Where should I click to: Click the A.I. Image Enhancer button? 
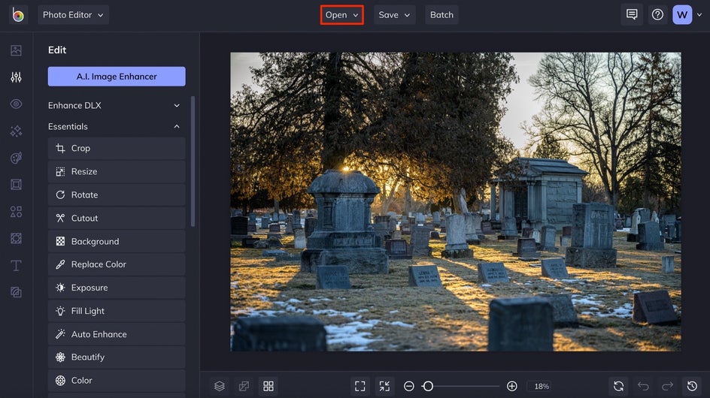click(x=117, y=77)
